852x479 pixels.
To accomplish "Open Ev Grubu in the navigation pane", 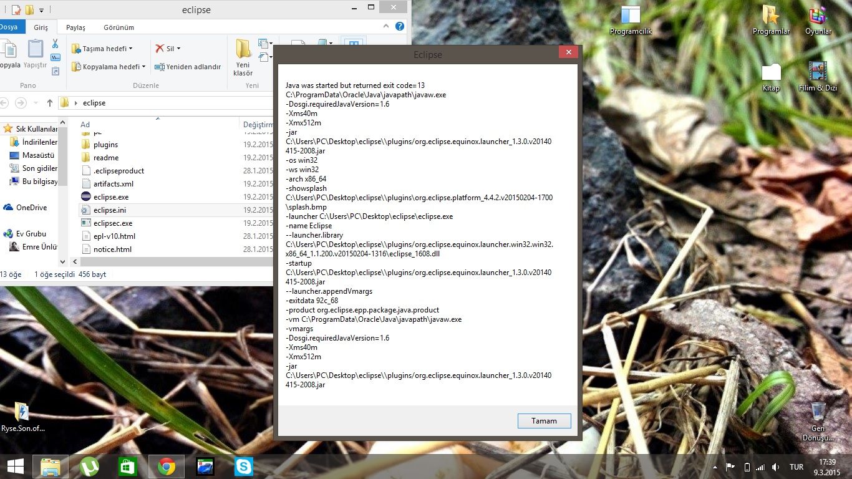I will pos(25,234).
